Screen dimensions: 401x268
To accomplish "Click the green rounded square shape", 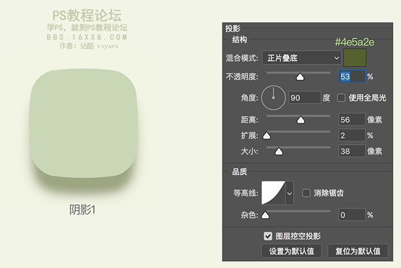I will [x=84, y=123].
